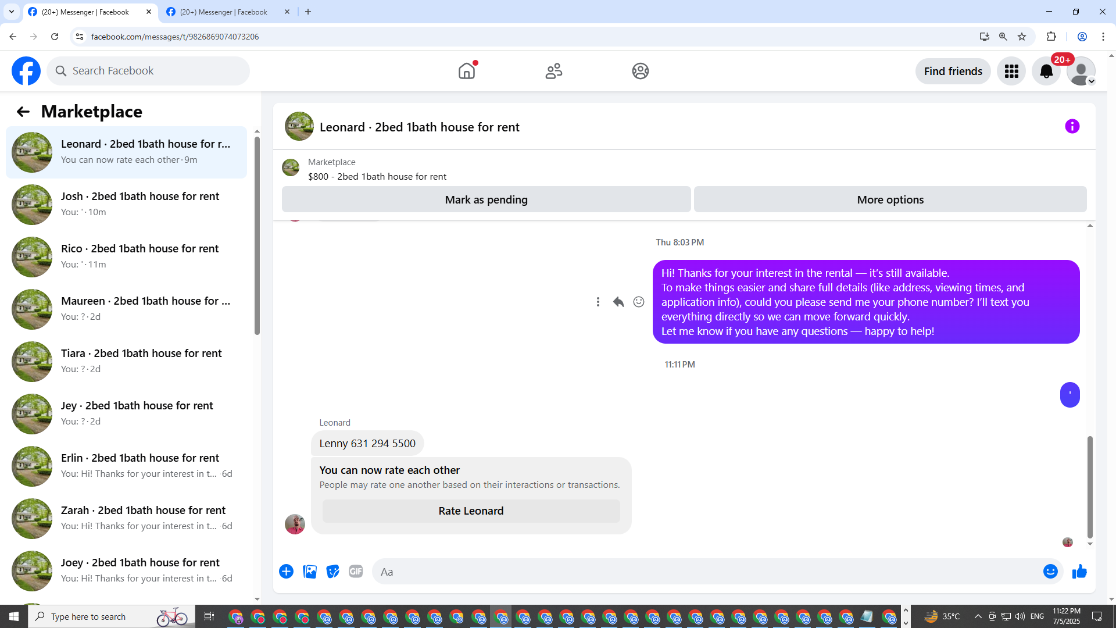This screenshot has width=1116, height=628.
Task: Expand the Chrome tab search dropdown
Action: pyautogui.click(x=11, y=12)
